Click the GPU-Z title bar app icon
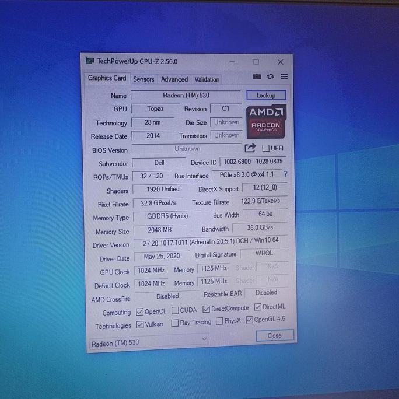 pyautogui.click(x=90, y=61)
